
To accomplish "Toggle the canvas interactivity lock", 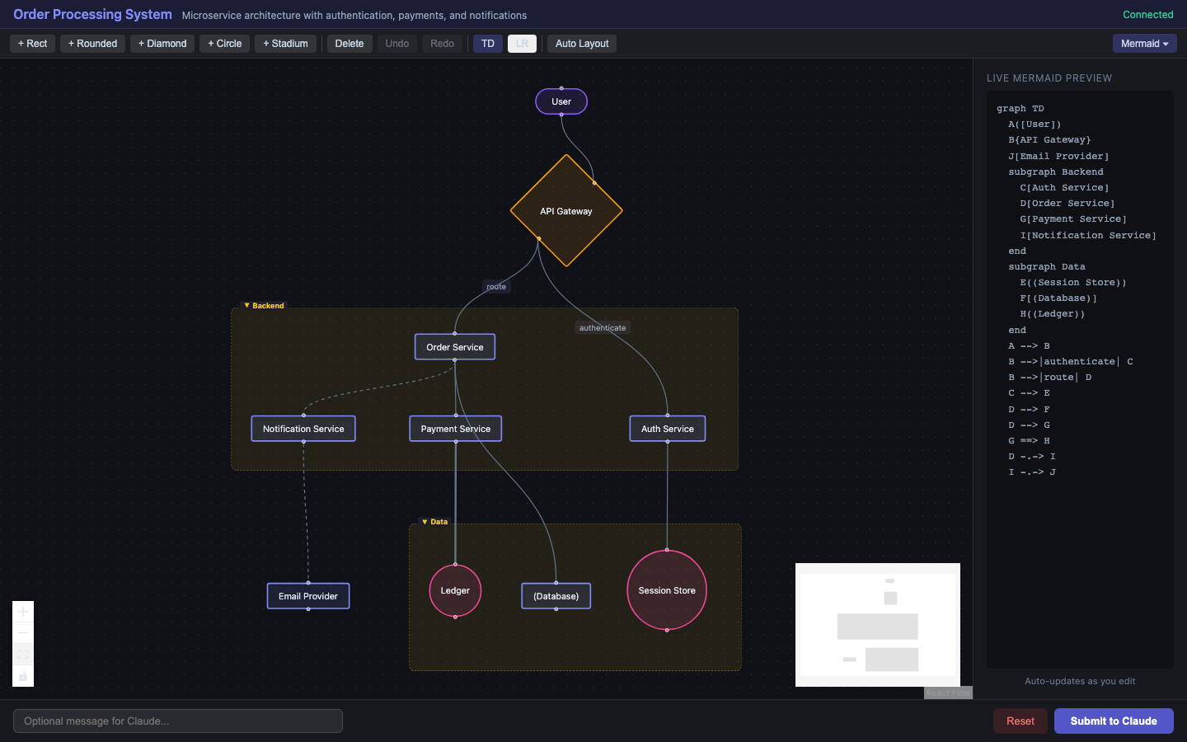I will point(23,676).
